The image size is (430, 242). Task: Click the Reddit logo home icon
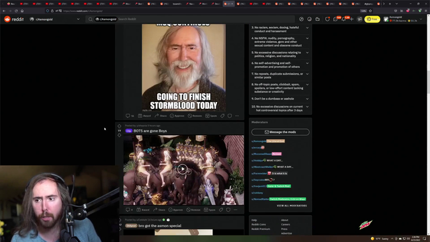pyautogui.click(x=7, y=19)
